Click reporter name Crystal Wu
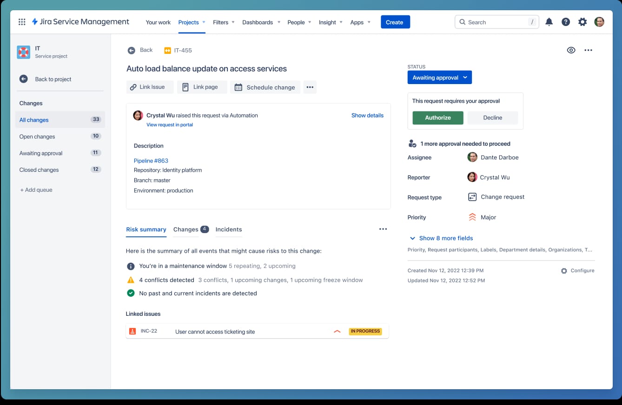 (495, 177)
